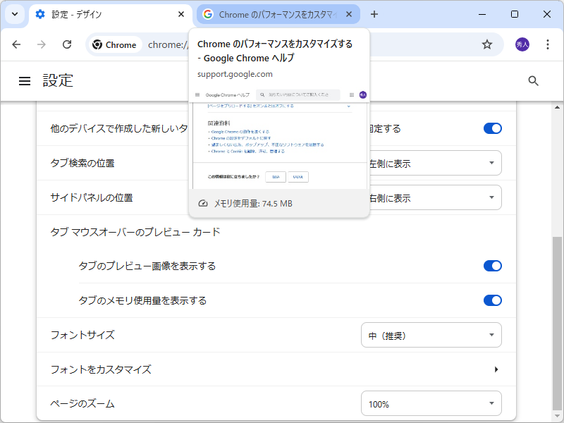Open the tab search chevron
The image size is (564, 423).
pyautogui.click(x=15, y=14)
